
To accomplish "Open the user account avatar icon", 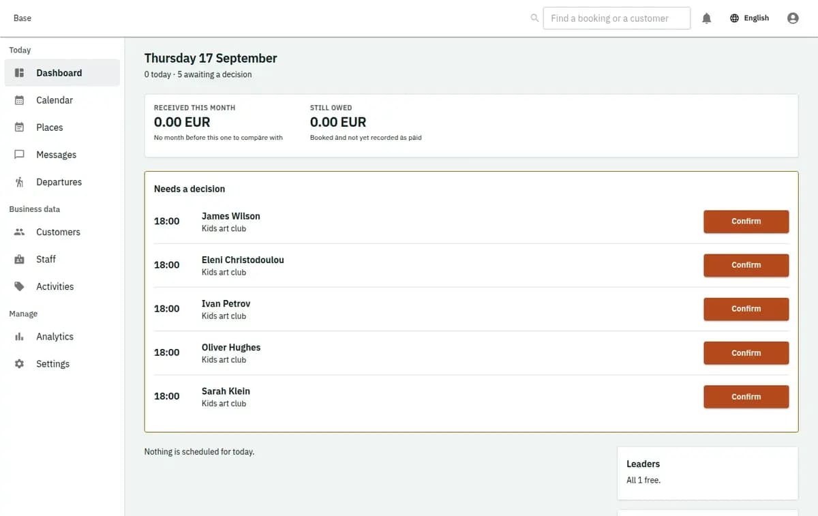I will tap(793, 18).
